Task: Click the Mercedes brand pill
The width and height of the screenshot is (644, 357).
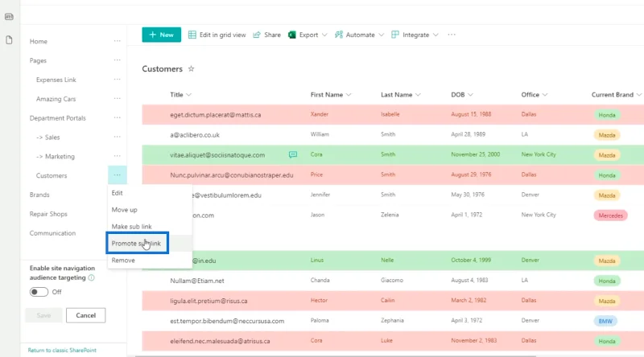Action: 610,215
